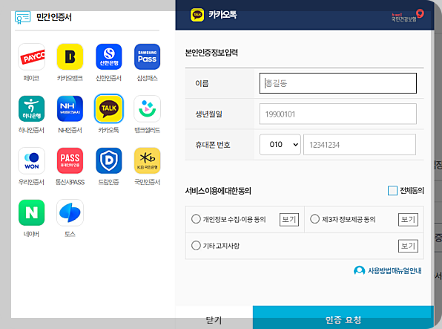Click the 카카오뱅크 label
Viewport: 442px width, 329px height.
[70, 78]
